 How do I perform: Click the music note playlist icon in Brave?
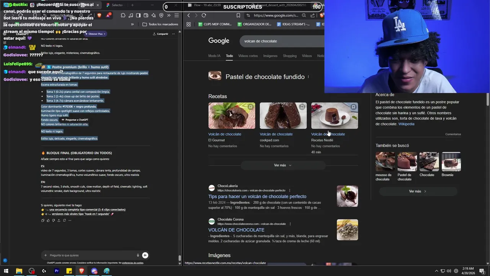[131, 15]
